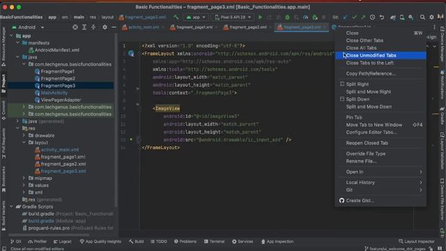This screenshot has height=251, width=446.
Task: Expand the values folder
Action: point(24,185)
